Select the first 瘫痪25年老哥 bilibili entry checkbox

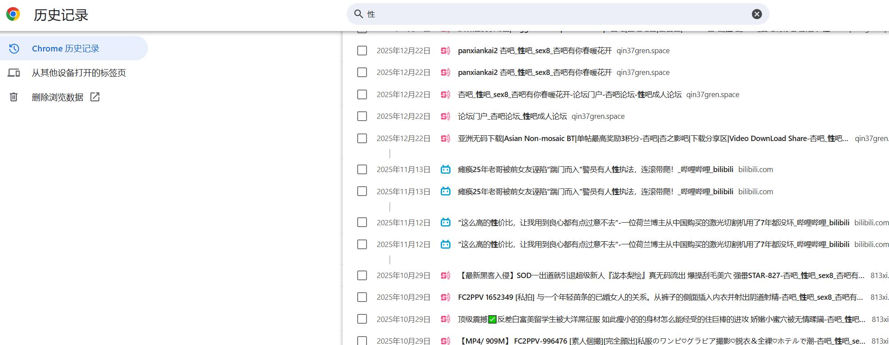click(x=362, y=169)
